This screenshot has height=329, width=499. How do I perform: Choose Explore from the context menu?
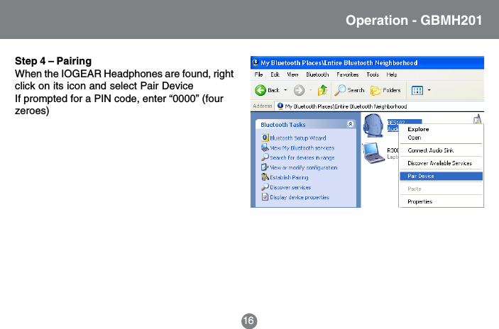[418, 129]
